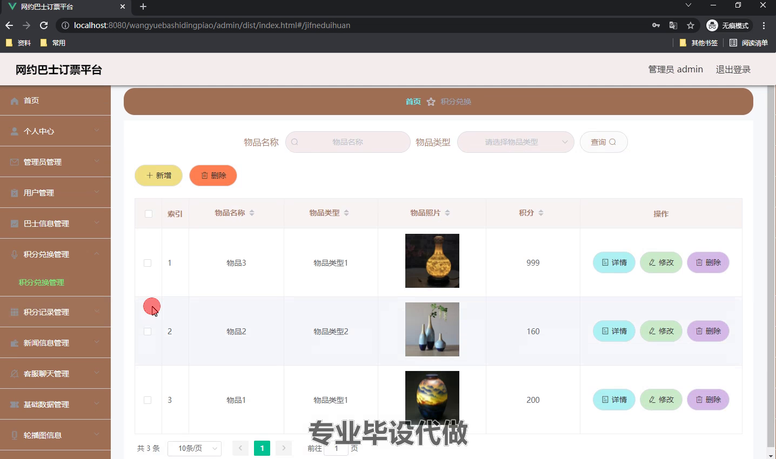
Task: Open the glowing lamp photo of 物品3
Action: pos(432,261)
